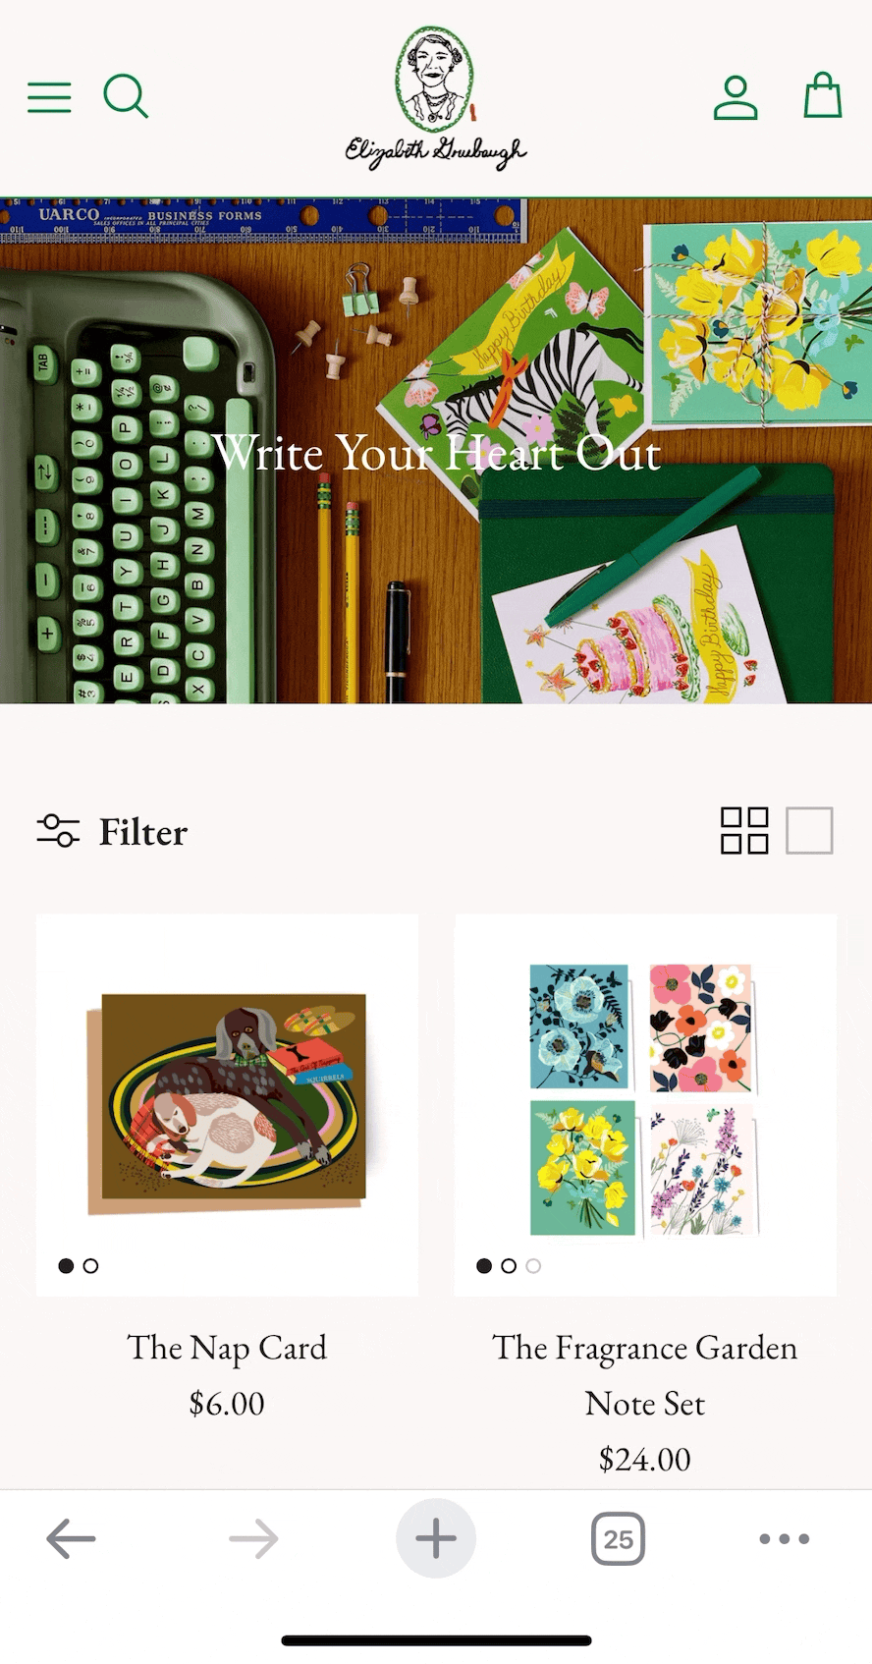Open The Fragrance Garden Note Set link
The image size is (872, 1664).
645,1375
